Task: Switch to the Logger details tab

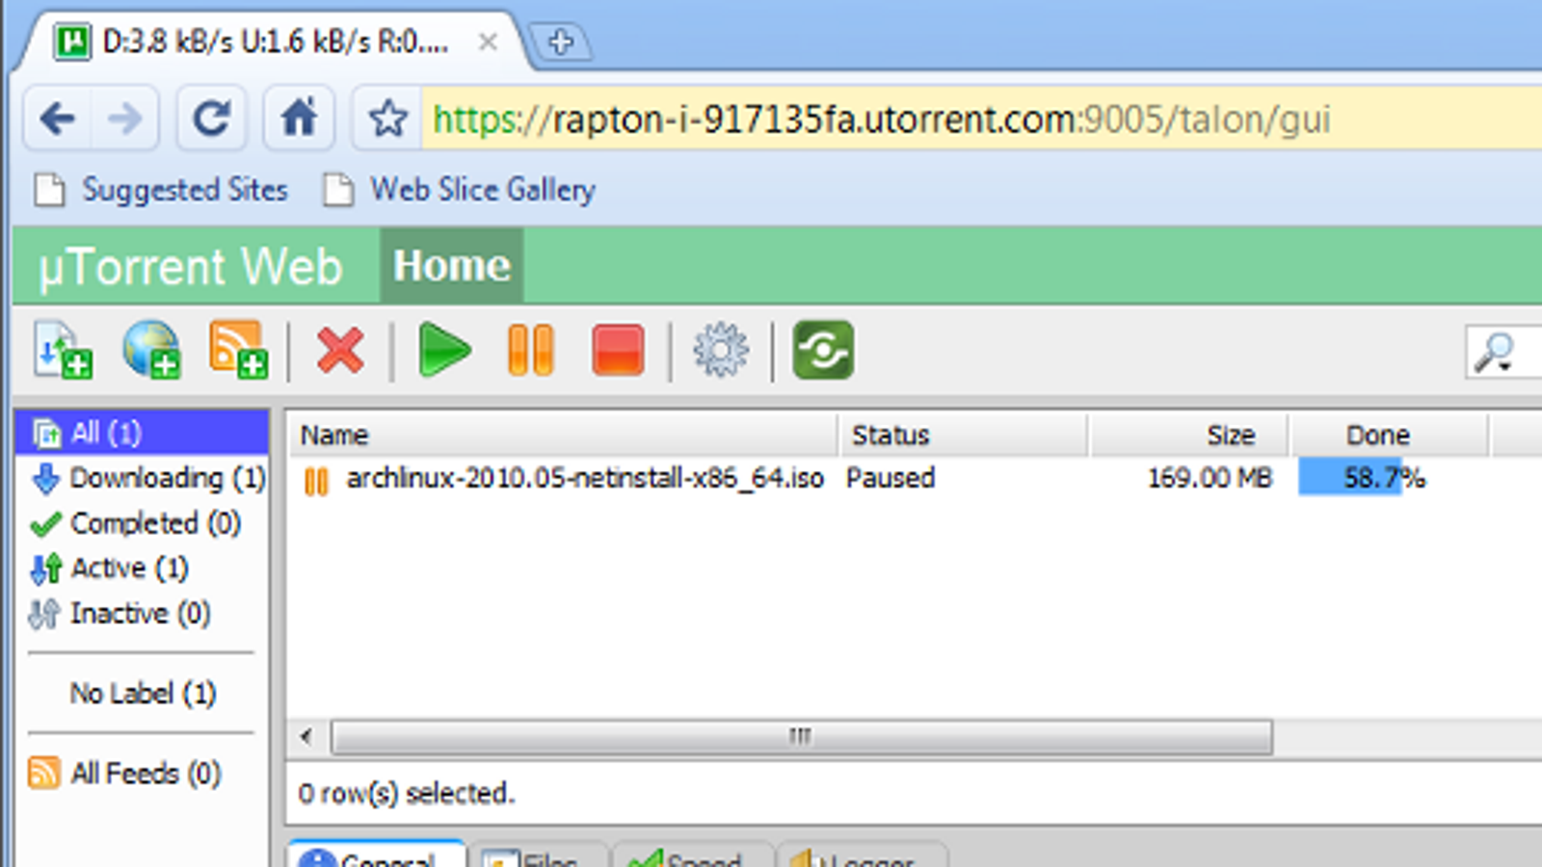Action: tap(861, 854)
